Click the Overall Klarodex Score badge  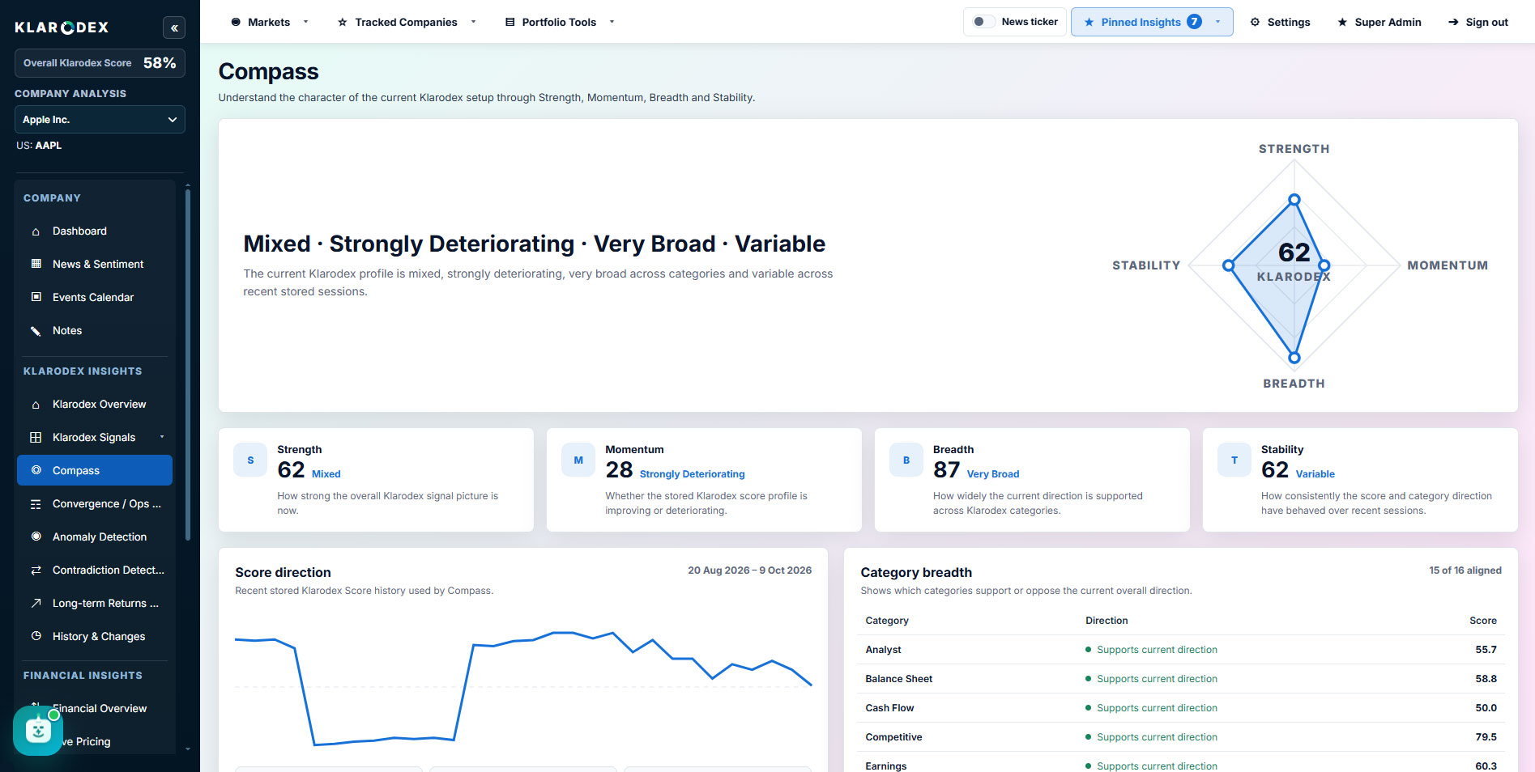100,63
